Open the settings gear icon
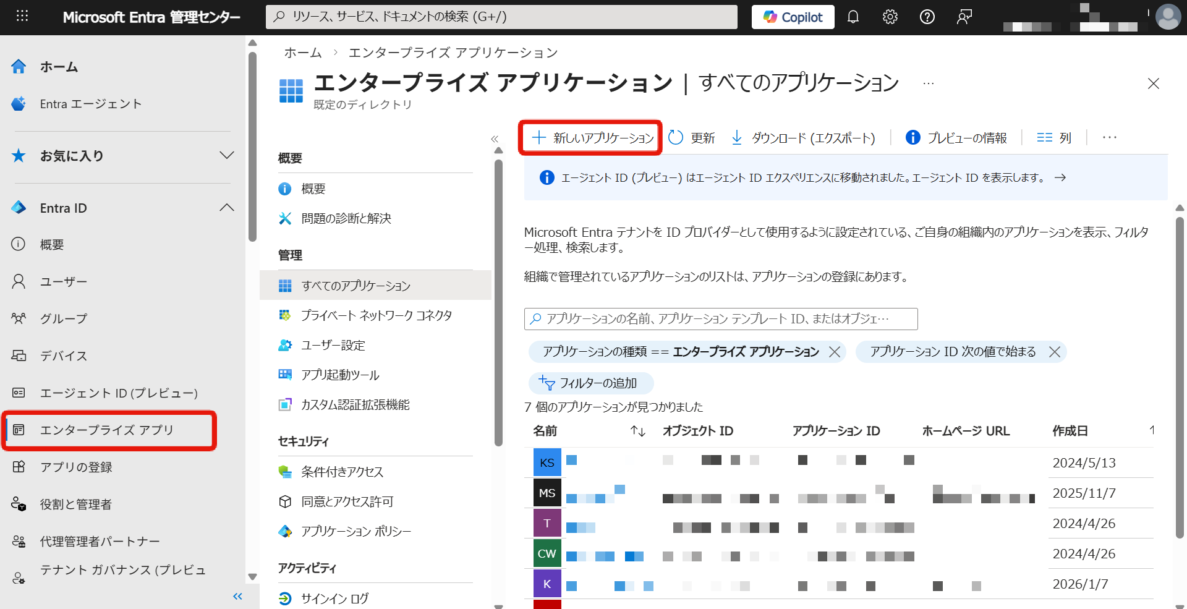This screenshot has width=1187, height=609. [x=890, y=17]
